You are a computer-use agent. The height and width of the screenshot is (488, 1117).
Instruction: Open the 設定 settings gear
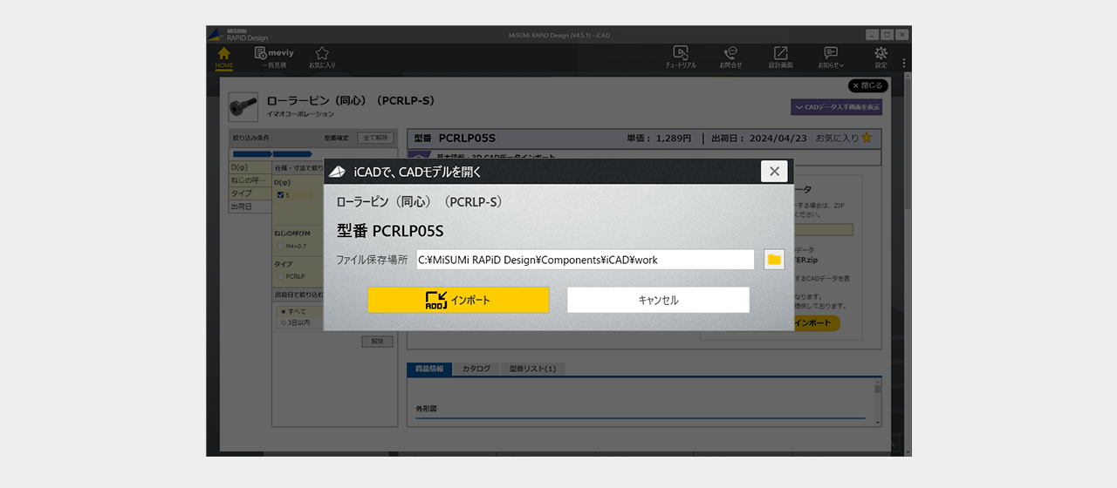tap(881, 57)
